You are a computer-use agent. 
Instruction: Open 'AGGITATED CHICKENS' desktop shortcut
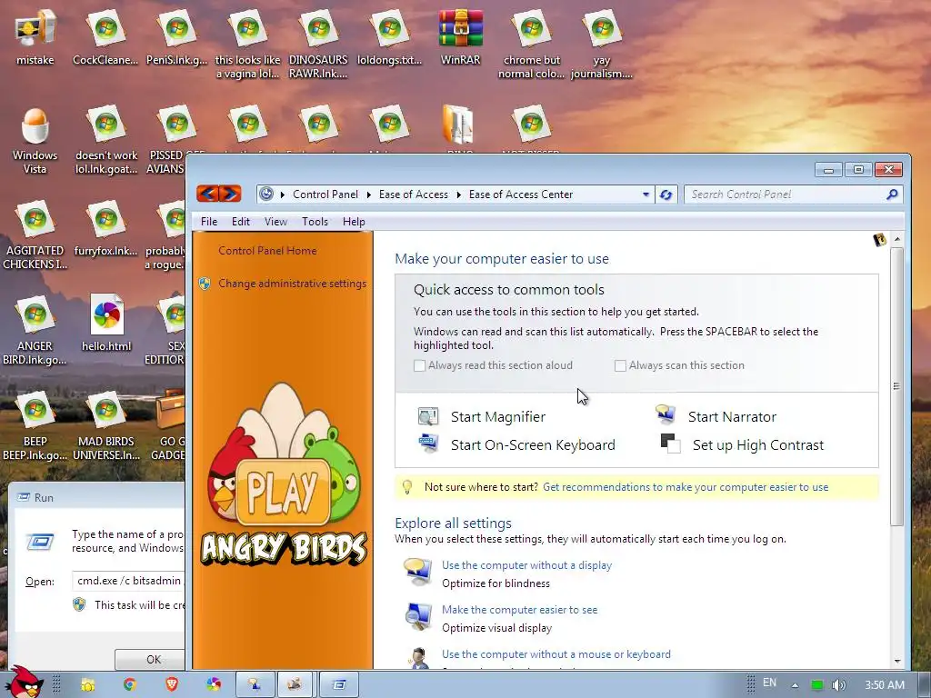[35, 235]
